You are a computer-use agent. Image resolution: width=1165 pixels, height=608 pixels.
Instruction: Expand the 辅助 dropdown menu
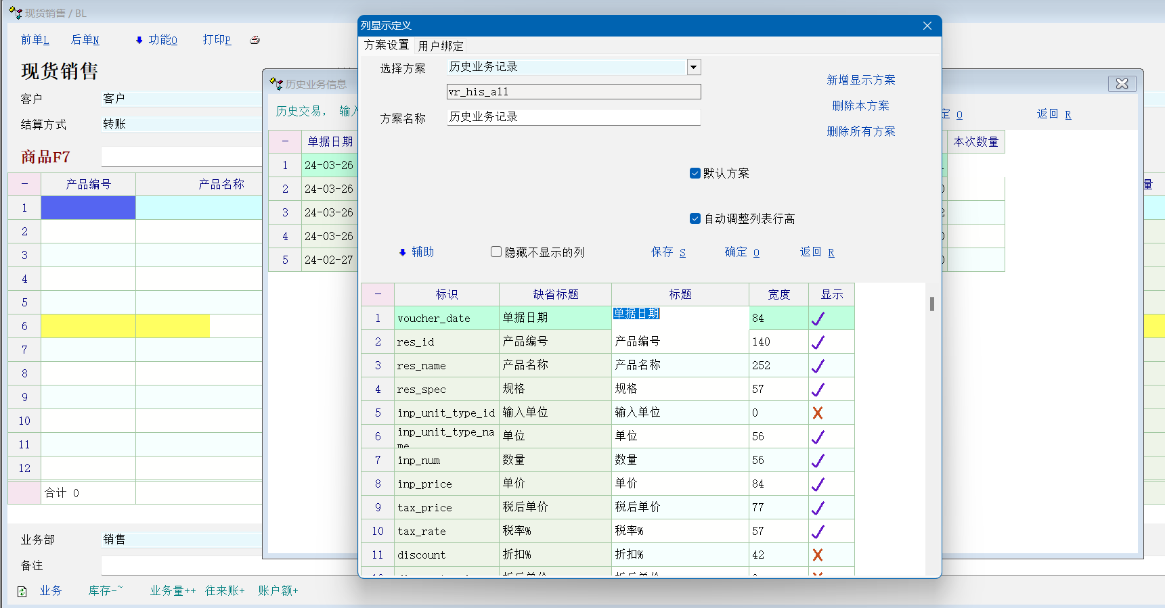pos(416,252)
